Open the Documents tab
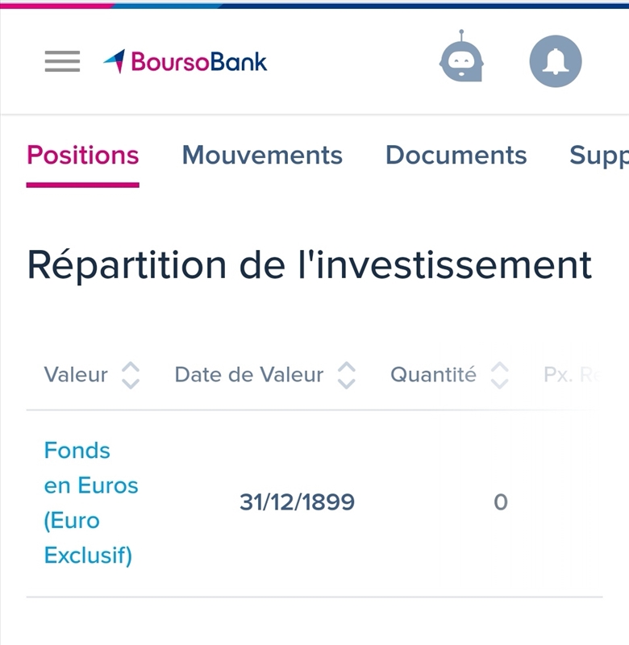This screenshot has height=645, width=629. pyautogui.click(x=456, y=156)
